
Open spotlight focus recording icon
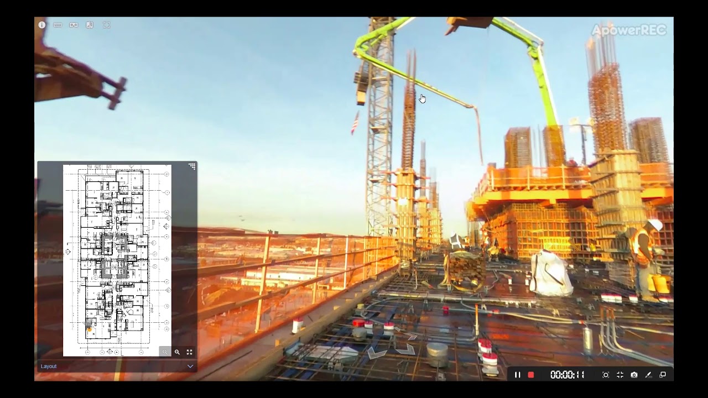(606, 375)
